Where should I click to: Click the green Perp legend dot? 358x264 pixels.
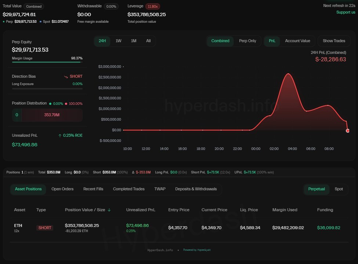tap(4, 22)
